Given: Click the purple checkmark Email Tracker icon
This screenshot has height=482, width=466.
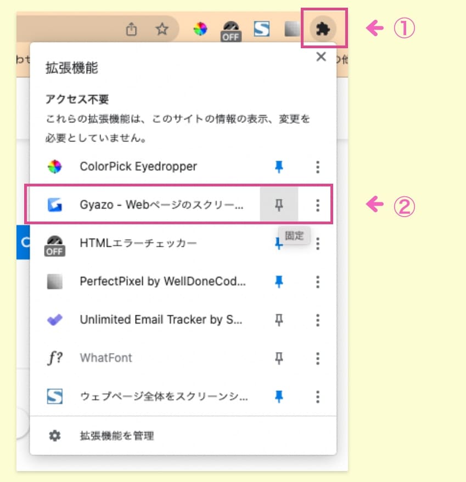Looking at the screenshot, I should [x=55, y=320].
